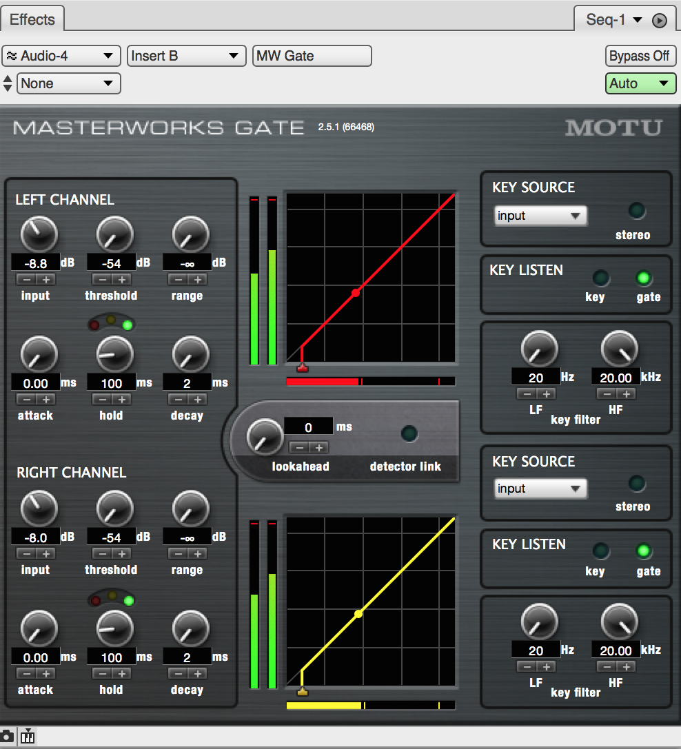
Task: Decrease right channel decay with minus button
Action: [179, 673]
